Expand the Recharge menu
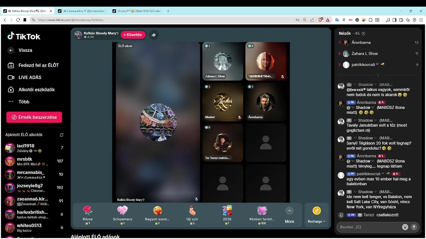426x239 pixels. click(x=317, y=215)
